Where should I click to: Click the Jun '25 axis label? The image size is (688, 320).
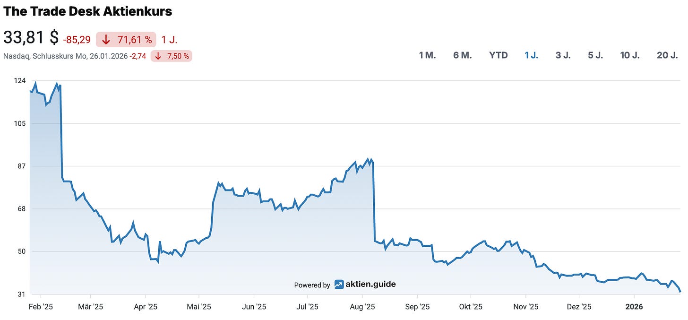254,307
